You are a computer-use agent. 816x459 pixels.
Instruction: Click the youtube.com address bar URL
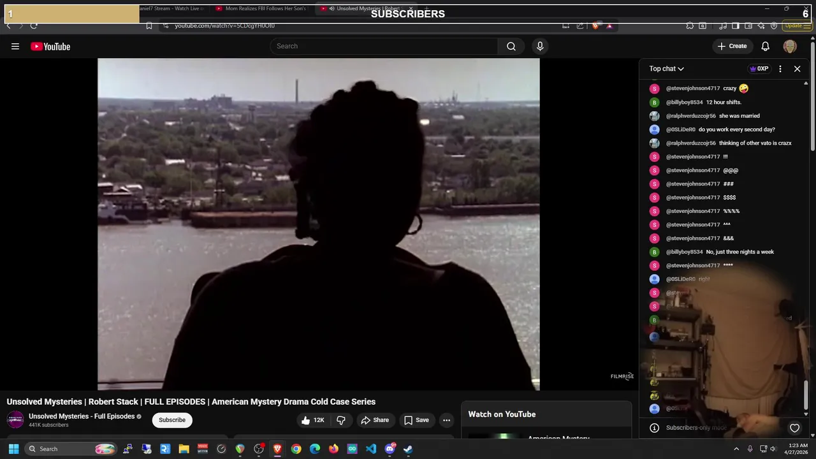[x=224, y=25]
